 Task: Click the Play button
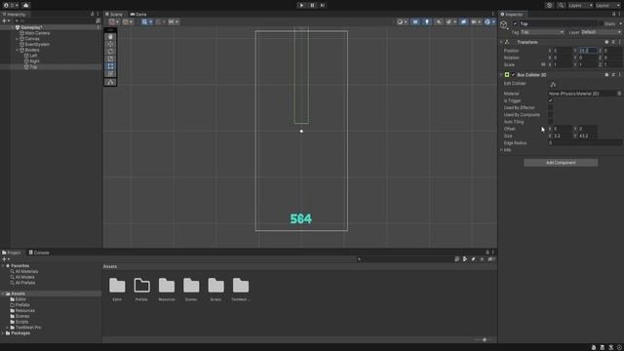(301, 5)
